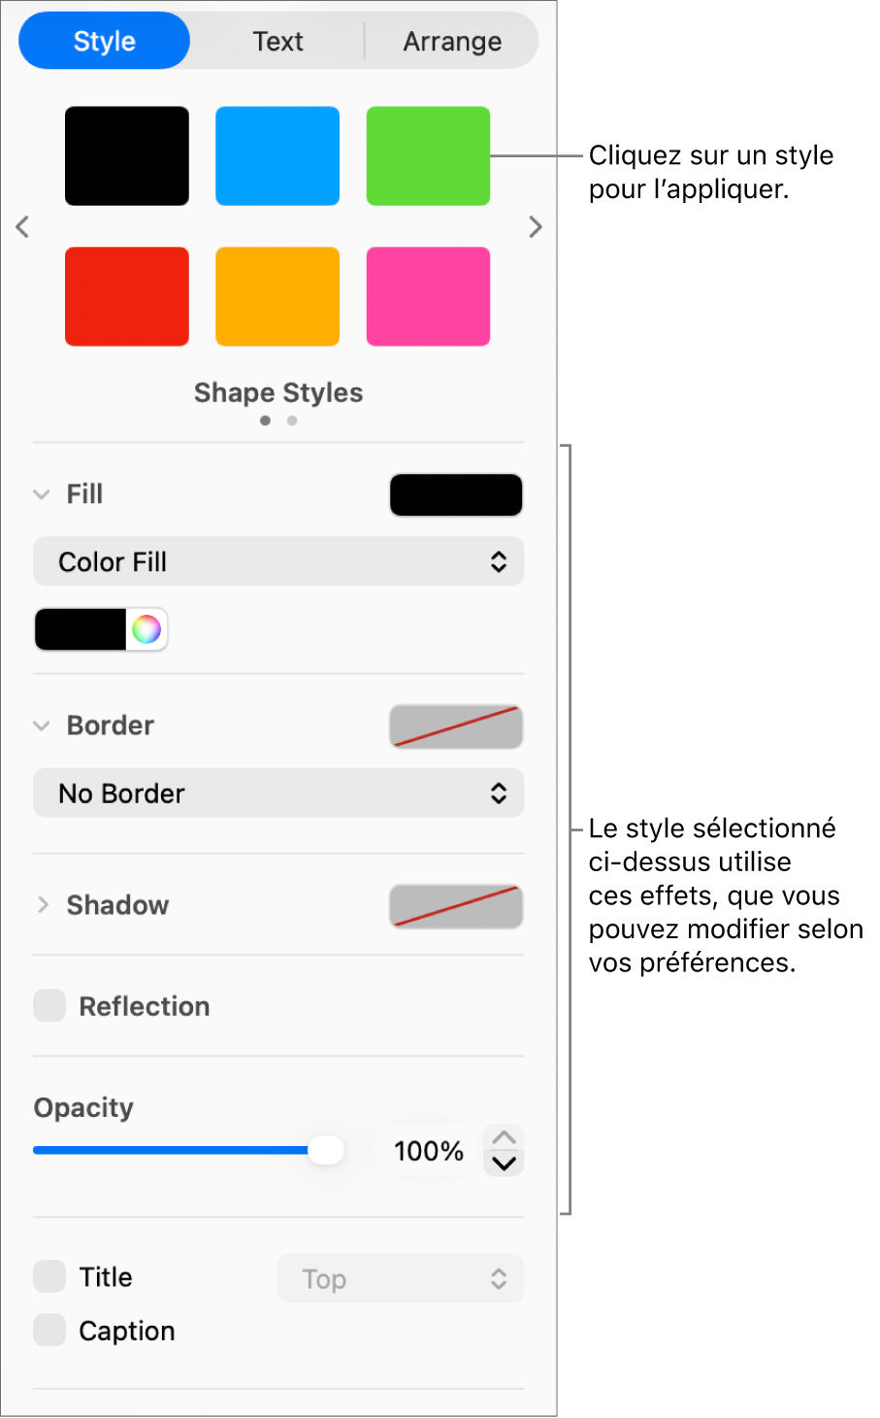Viewport: 880px width, 1418px height.
Task: Expand the Shadow section
Action: click(43, 905)
